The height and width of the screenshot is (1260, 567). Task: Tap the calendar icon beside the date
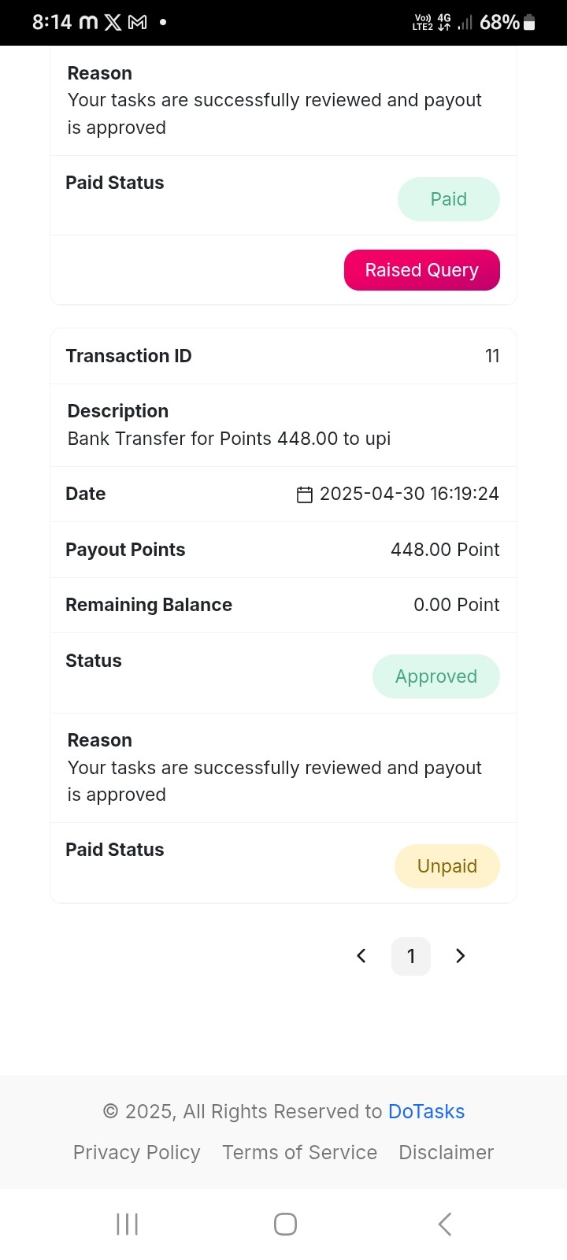click(305, 495)
